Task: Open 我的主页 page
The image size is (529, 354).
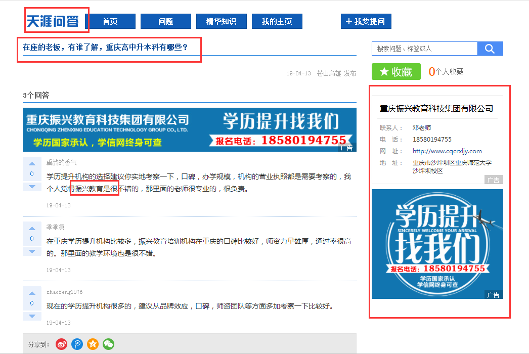Action: coord(277,21)
